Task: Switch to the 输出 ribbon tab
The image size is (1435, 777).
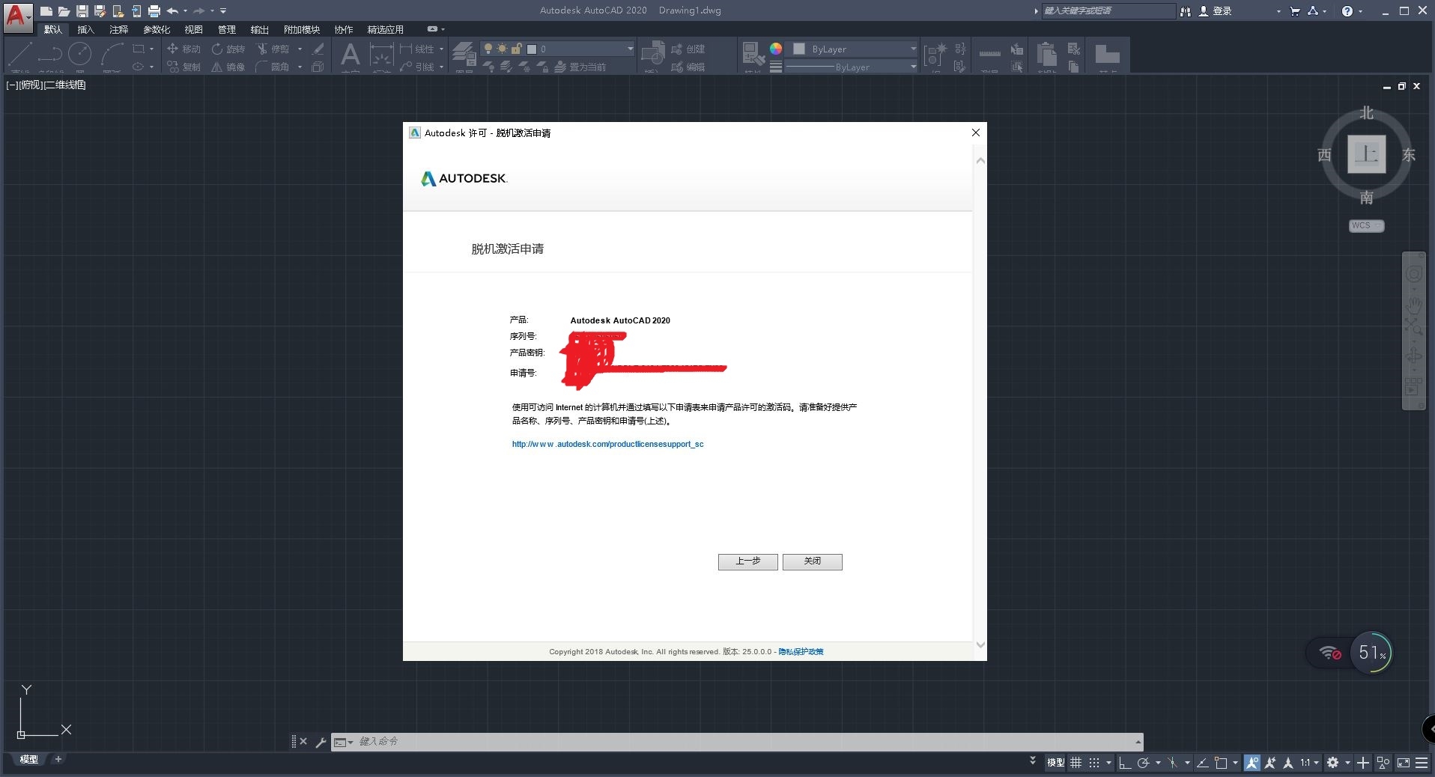Action: click(259, 29)
